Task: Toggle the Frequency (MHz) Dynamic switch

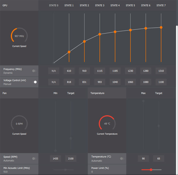Action: point(34,71)
